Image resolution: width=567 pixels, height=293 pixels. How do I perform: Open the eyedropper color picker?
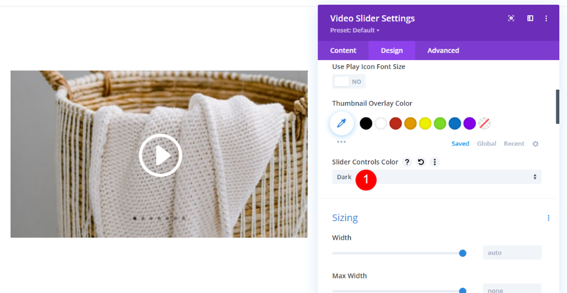point(341,123)
